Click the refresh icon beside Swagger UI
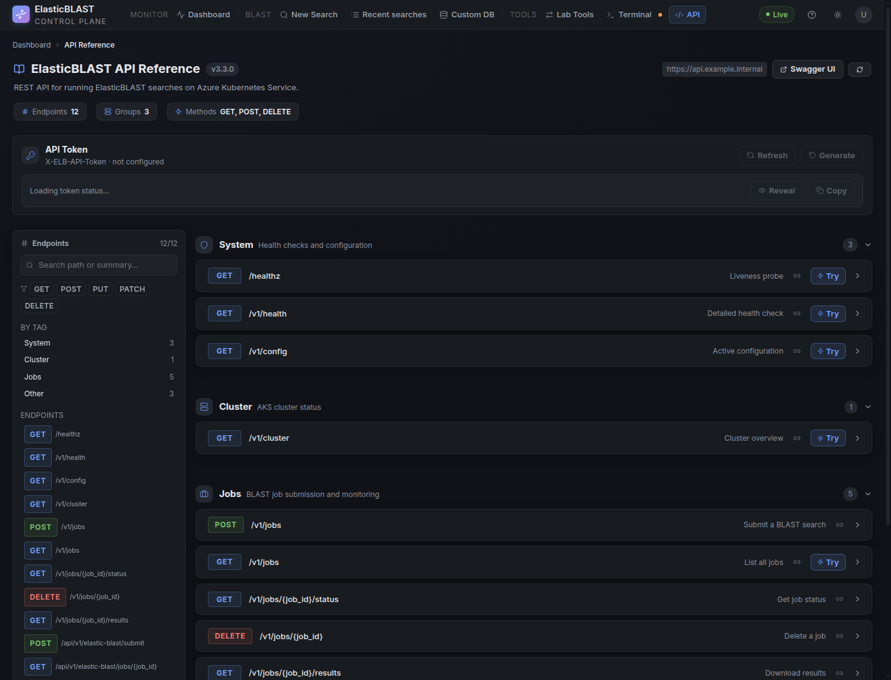The height and width of the screenshot is (680, 891). (x=859, y=69)
